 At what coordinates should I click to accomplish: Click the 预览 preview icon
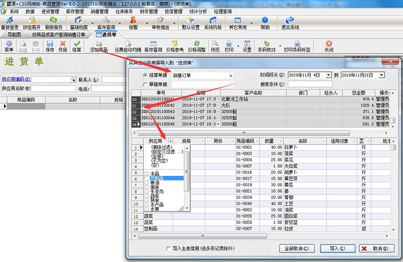coord(215,43)
